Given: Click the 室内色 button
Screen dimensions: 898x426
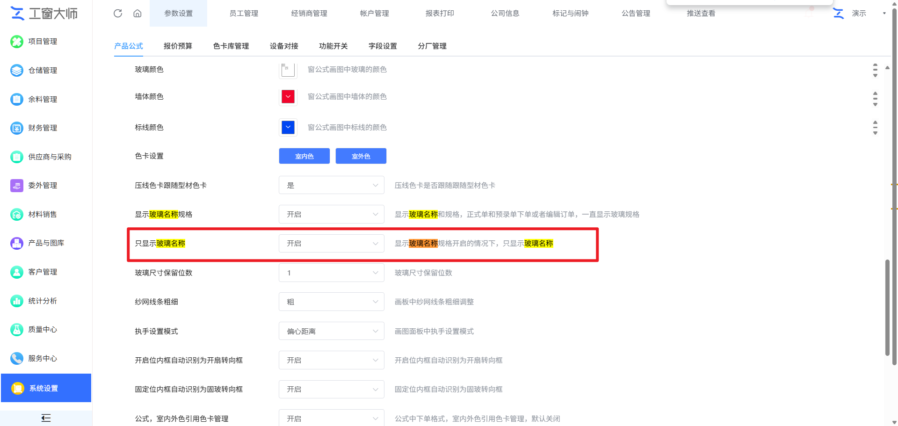Looking at the screenshot, I should point(304,156).
